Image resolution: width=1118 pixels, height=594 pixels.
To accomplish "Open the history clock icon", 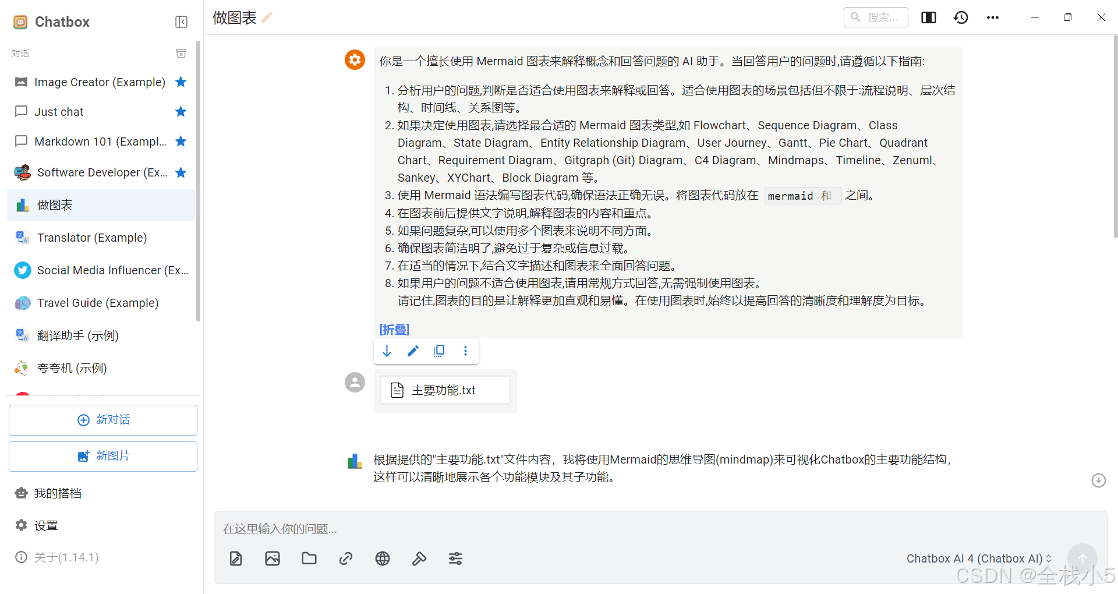I will click(961, 17).
